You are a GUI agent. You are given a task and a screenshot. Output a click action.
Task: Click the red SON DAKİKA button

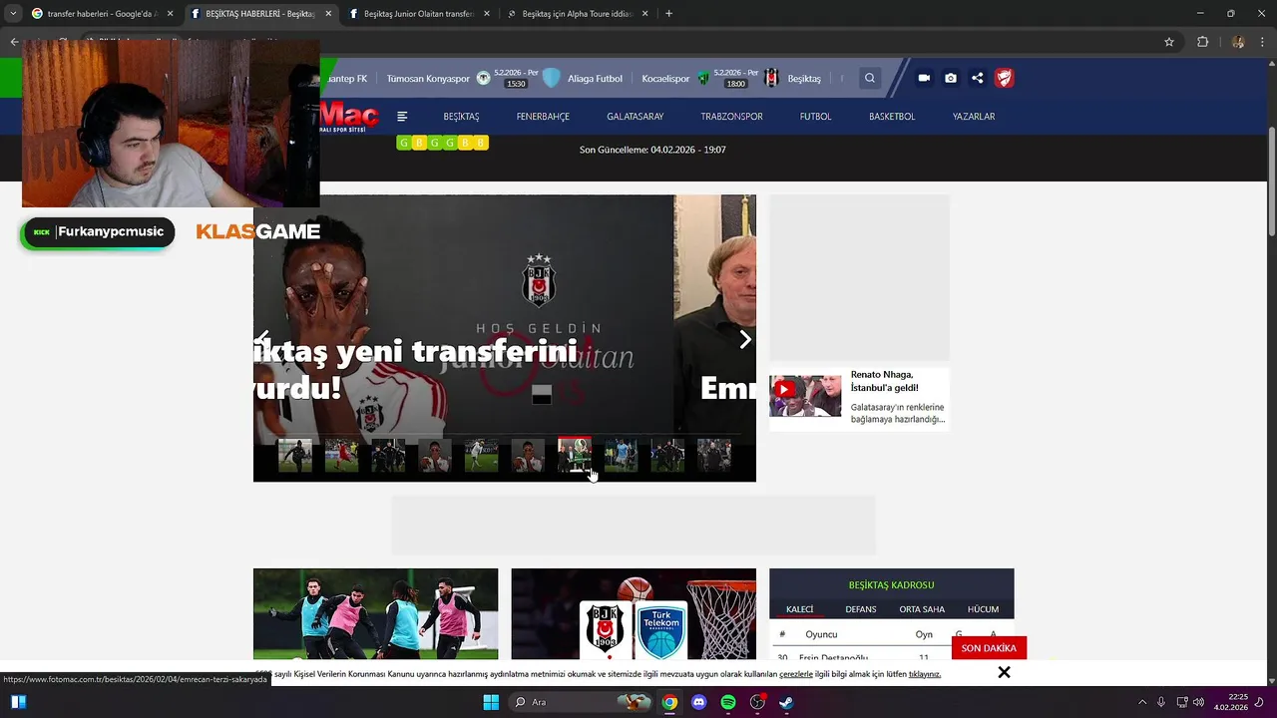989,648
